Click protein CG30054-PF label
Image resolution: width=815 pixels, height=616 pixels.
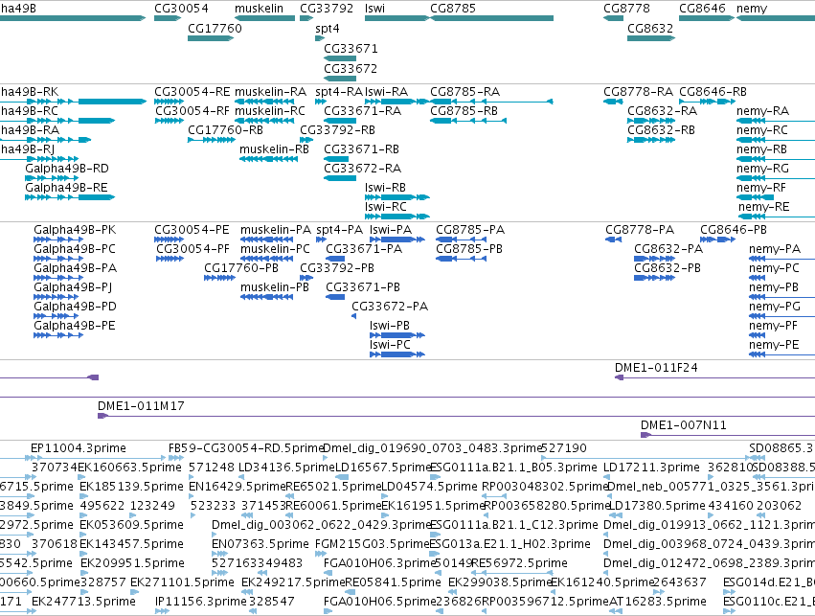[x=192, y=249]
